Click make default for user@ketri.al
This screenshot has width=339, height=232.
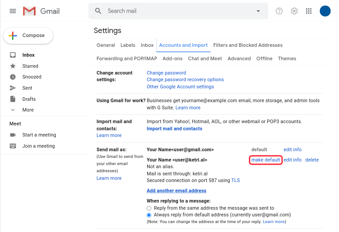pyautogui.click(x=266, y=160)
